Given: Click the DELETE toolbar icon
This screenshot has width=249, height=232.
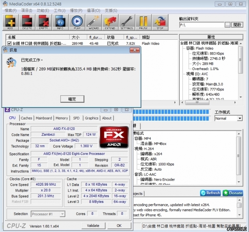Looking at the screenshot, I should point(27,22).
